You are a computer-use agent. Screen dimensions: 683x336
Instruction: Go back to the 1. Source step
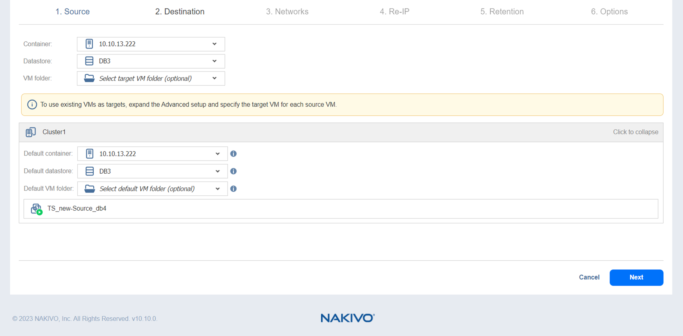(73, 12)
